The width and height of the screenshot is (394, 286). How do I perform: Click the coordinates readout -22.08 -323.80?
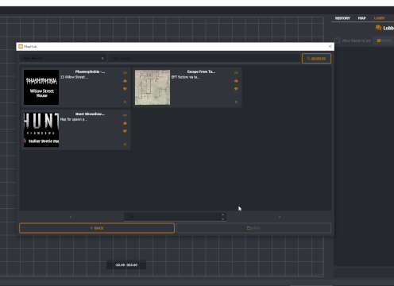(126, 265)
